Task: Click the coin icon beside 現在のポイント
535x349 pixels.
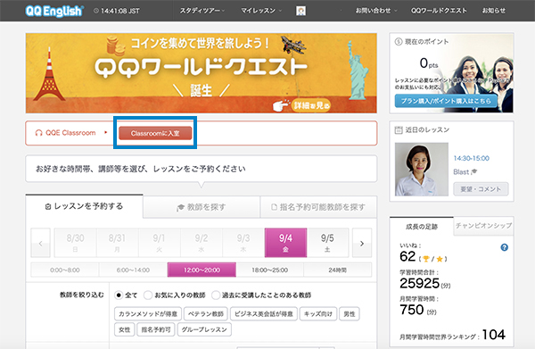Action: (x=399, y=42)
